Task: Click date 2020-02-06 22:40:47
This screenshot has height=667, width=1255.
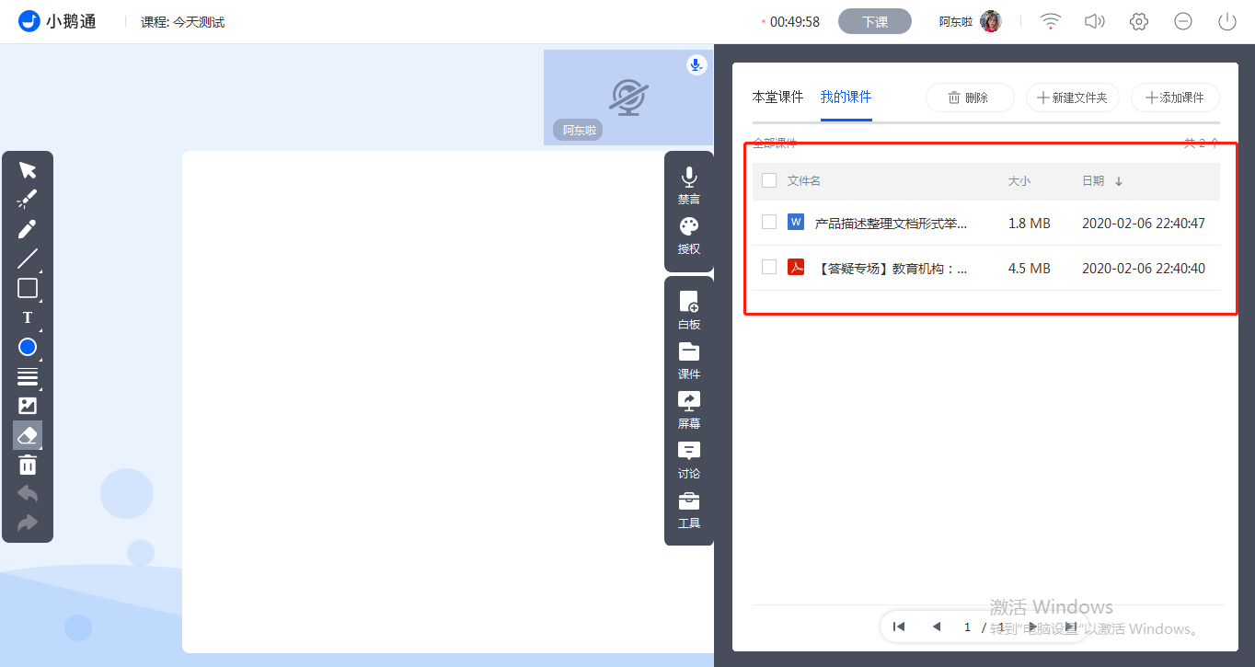Action: tap(1144, 223)
